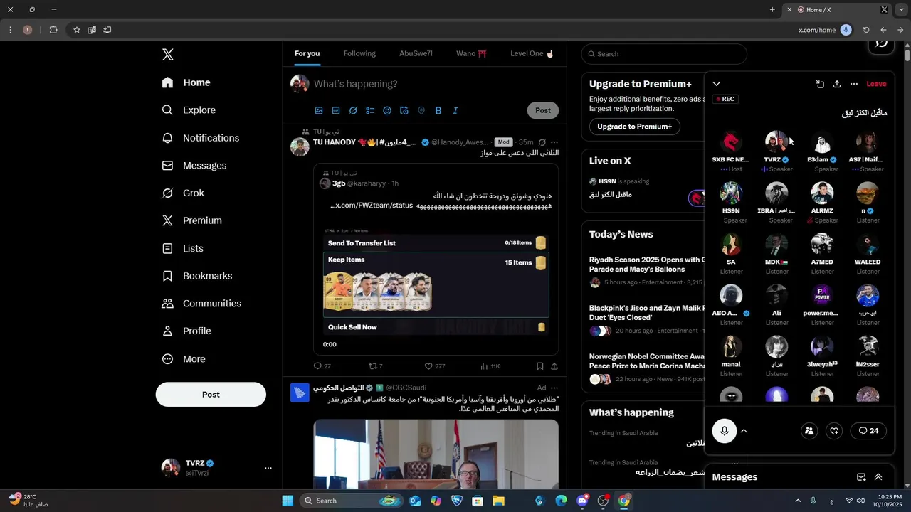Share the Space using upload icon
Viewport: 911px width, 512px height.
pos(837,84)
